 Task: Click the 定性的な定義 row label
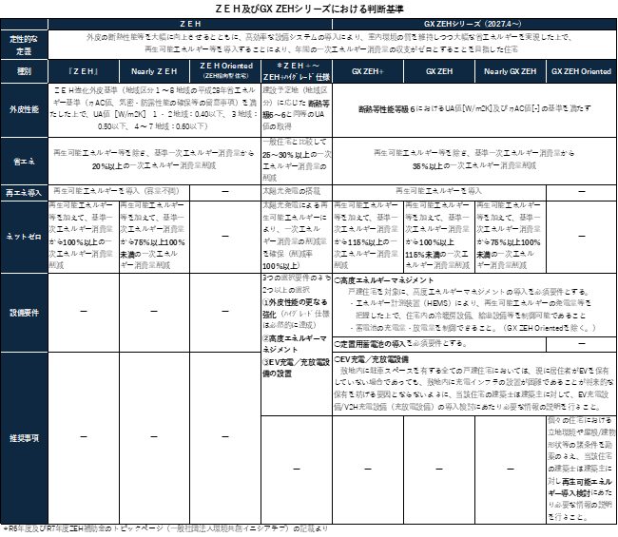pyautogui.click(x=24, y=45)
